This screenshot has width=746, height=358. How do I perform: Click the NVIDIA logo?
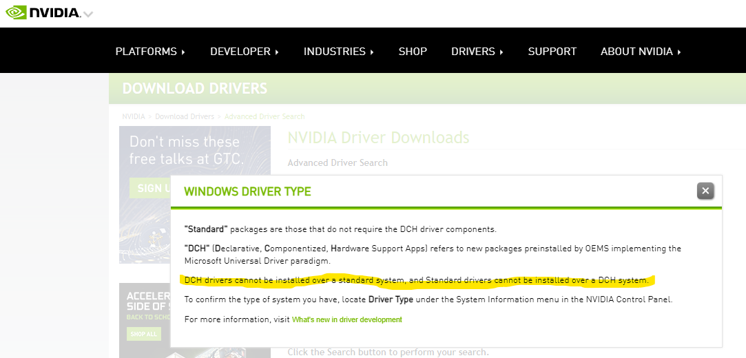(x=42, y=12)
